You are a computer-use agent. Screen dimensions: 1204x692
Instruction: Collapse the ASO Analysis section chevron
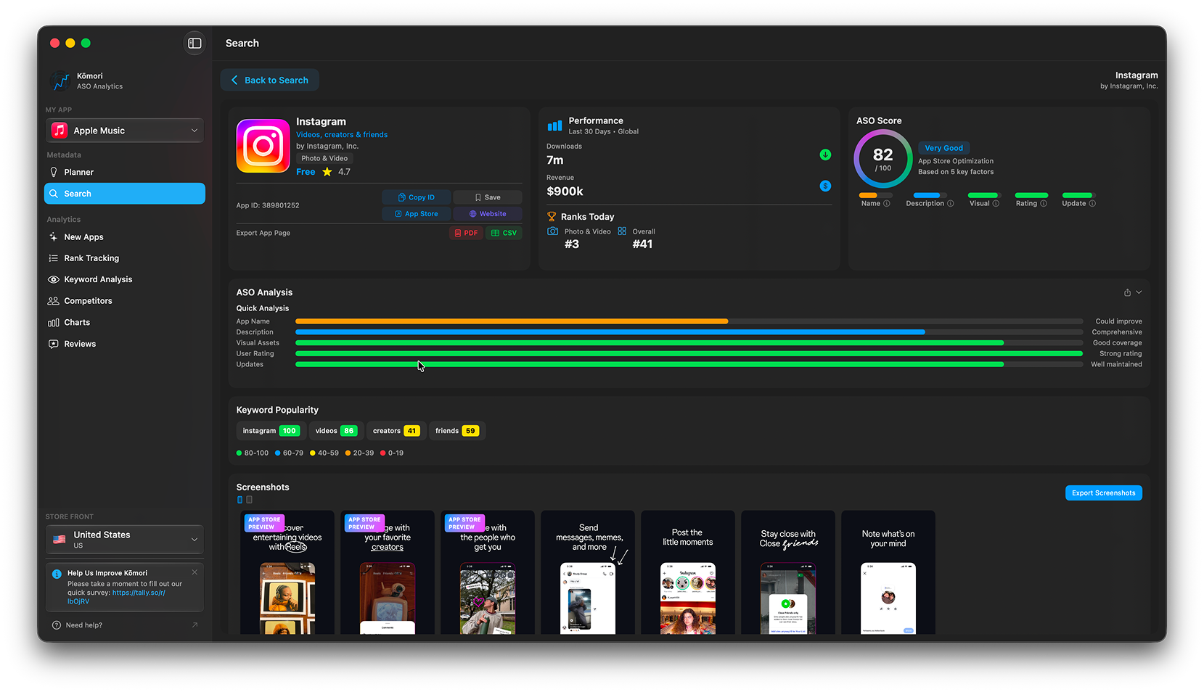[x=1139, y=292]
